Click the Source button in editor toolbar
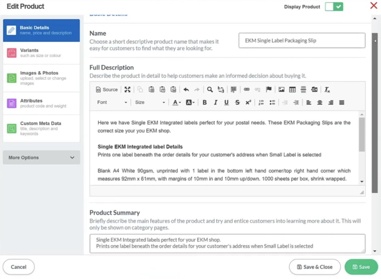The height and width of the screenshot is (279, 381). tap(107, 90)
